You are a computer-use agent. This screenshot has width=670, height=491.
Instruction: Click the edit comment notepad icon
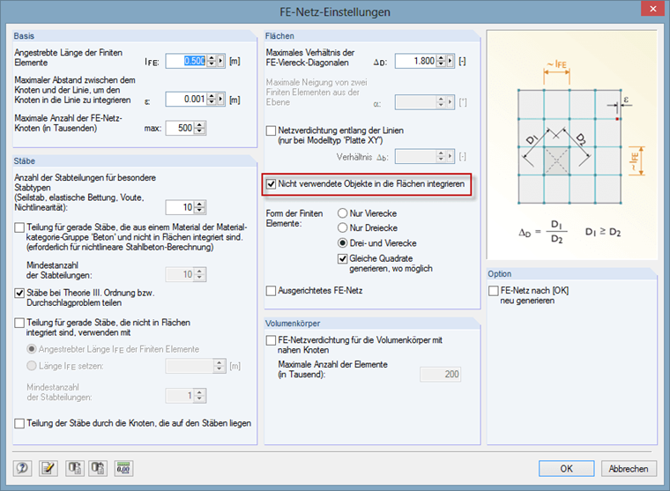tap(48, 468)
